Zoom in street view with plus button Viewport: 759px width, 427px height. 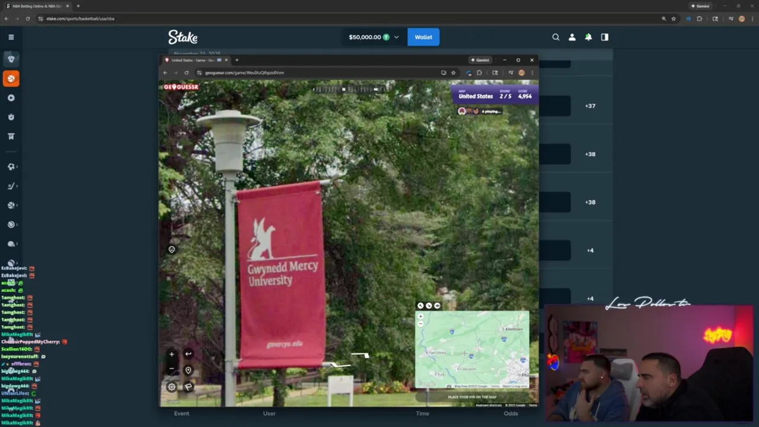(171, 354)
